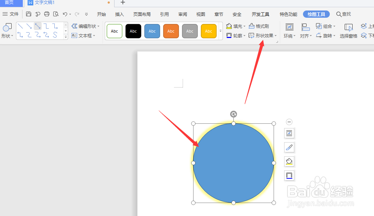Switch to the Special Features (特色功能) tab
Image resolution: width=374 pixels, height=216 pixels.
click(288, 14)
